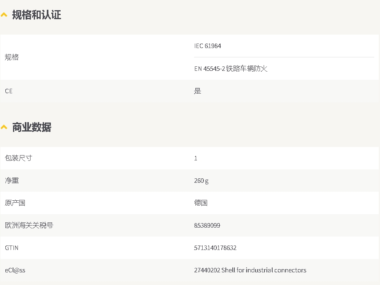Select the 27440202 Shell for industrial connectors text
This screenshot has width=380, height=285.
[250, 270]
